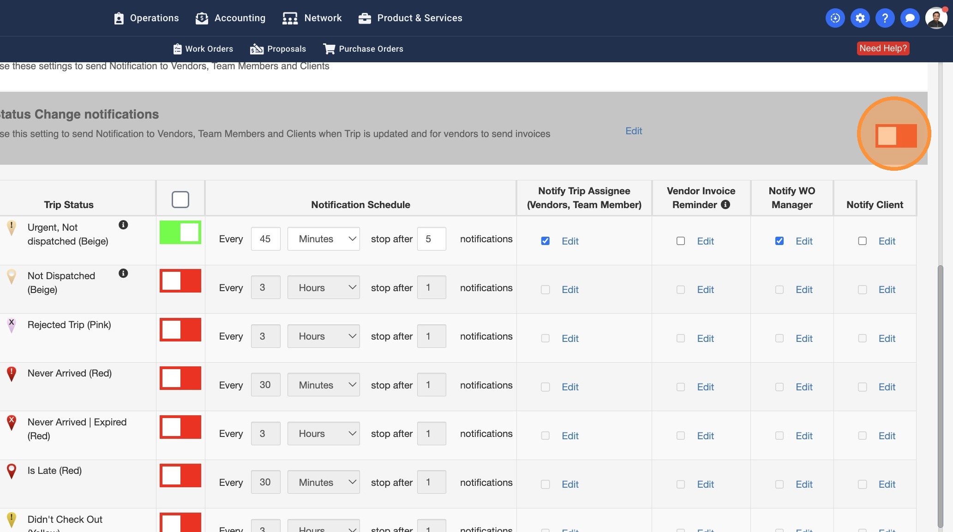Viewport: 953px width, 532px height.
Task: Expand Hours dropdown in Rejected Trip row
Action: 324,336
